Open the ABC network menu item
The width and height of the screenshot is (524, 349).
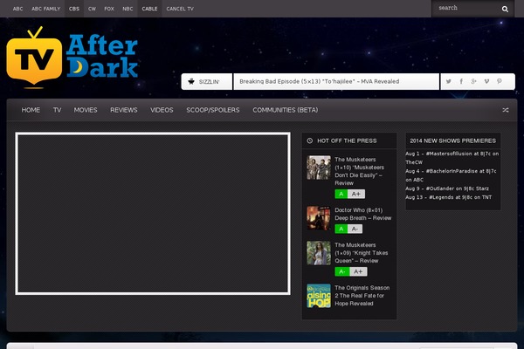click(x=18, y=9)
